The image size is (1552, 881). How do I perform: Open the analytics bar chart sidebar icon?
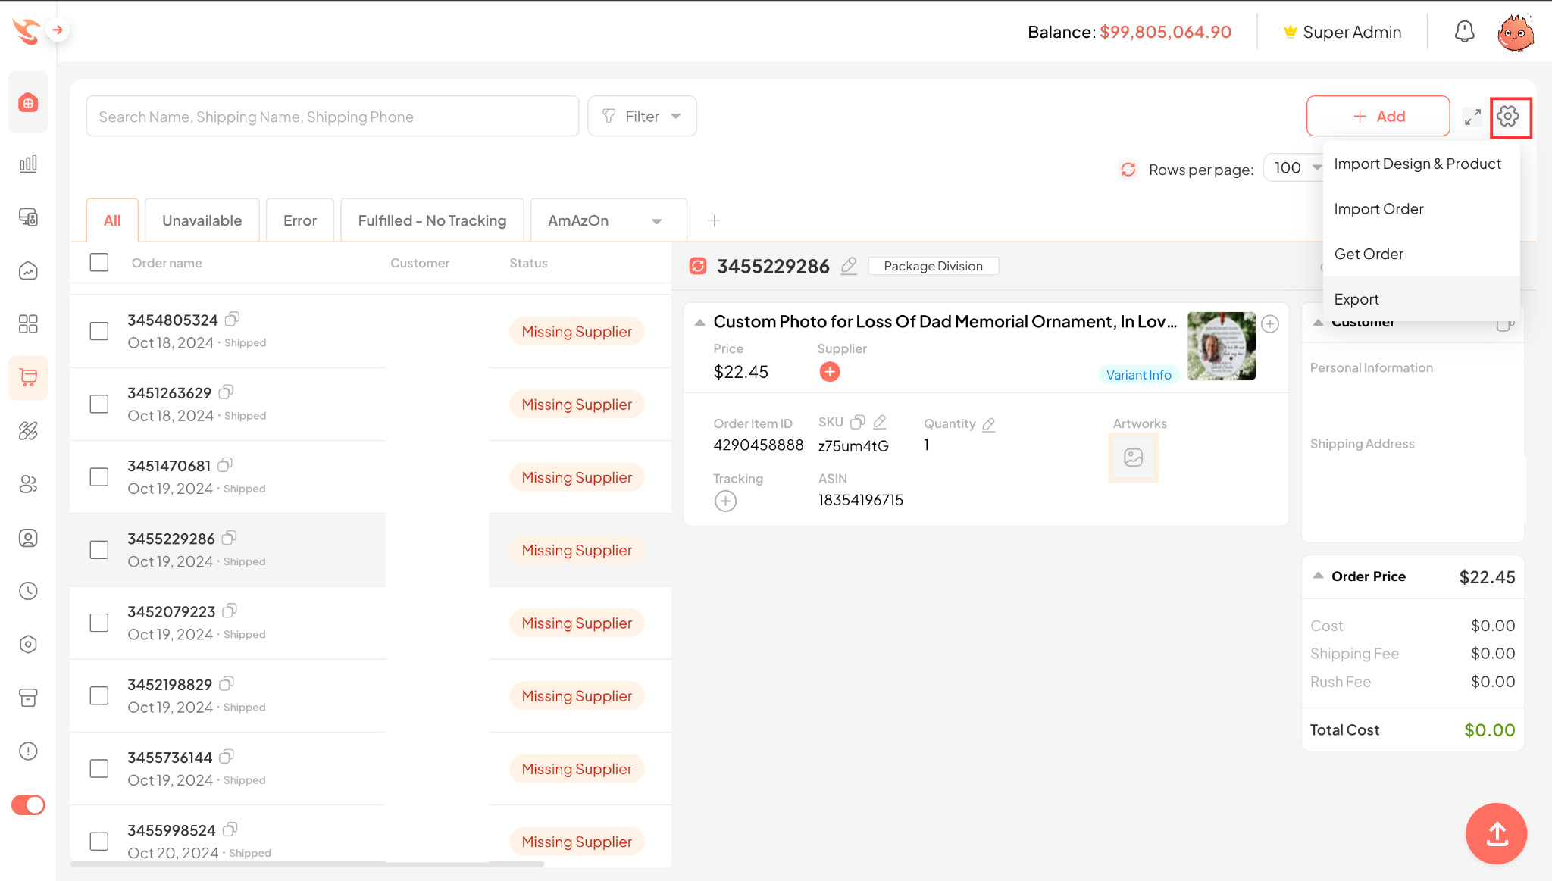pyautogui.click(x=28, y=164)
